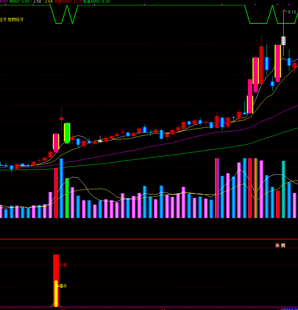Select the gray candlestick at the peak
The image size is (298, 310).
(283, 41)
